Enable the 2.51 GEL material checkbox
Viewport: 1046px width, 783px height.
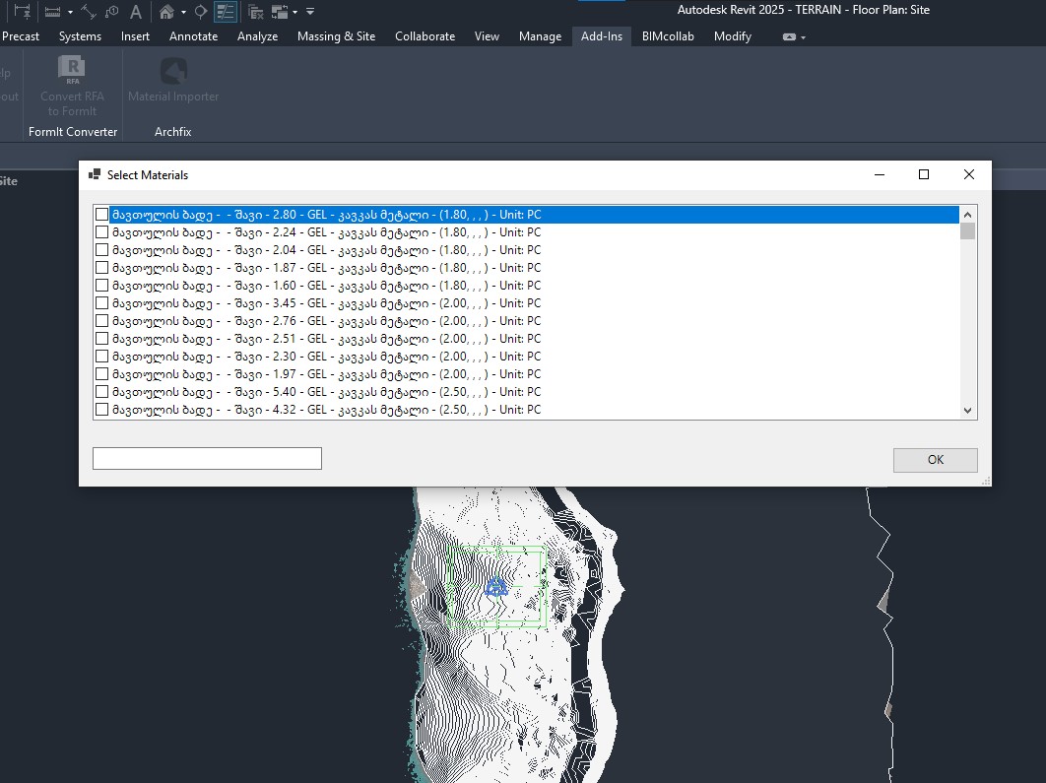(102, 338)
